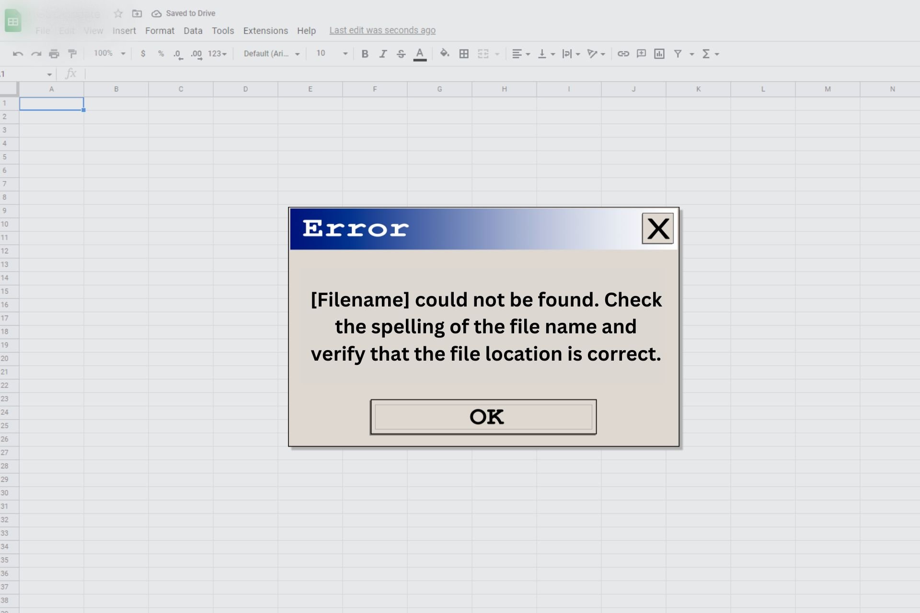This screenshot has height=613, width=920.
Task: Star the spreadsheet document
Action: (118, 13)
